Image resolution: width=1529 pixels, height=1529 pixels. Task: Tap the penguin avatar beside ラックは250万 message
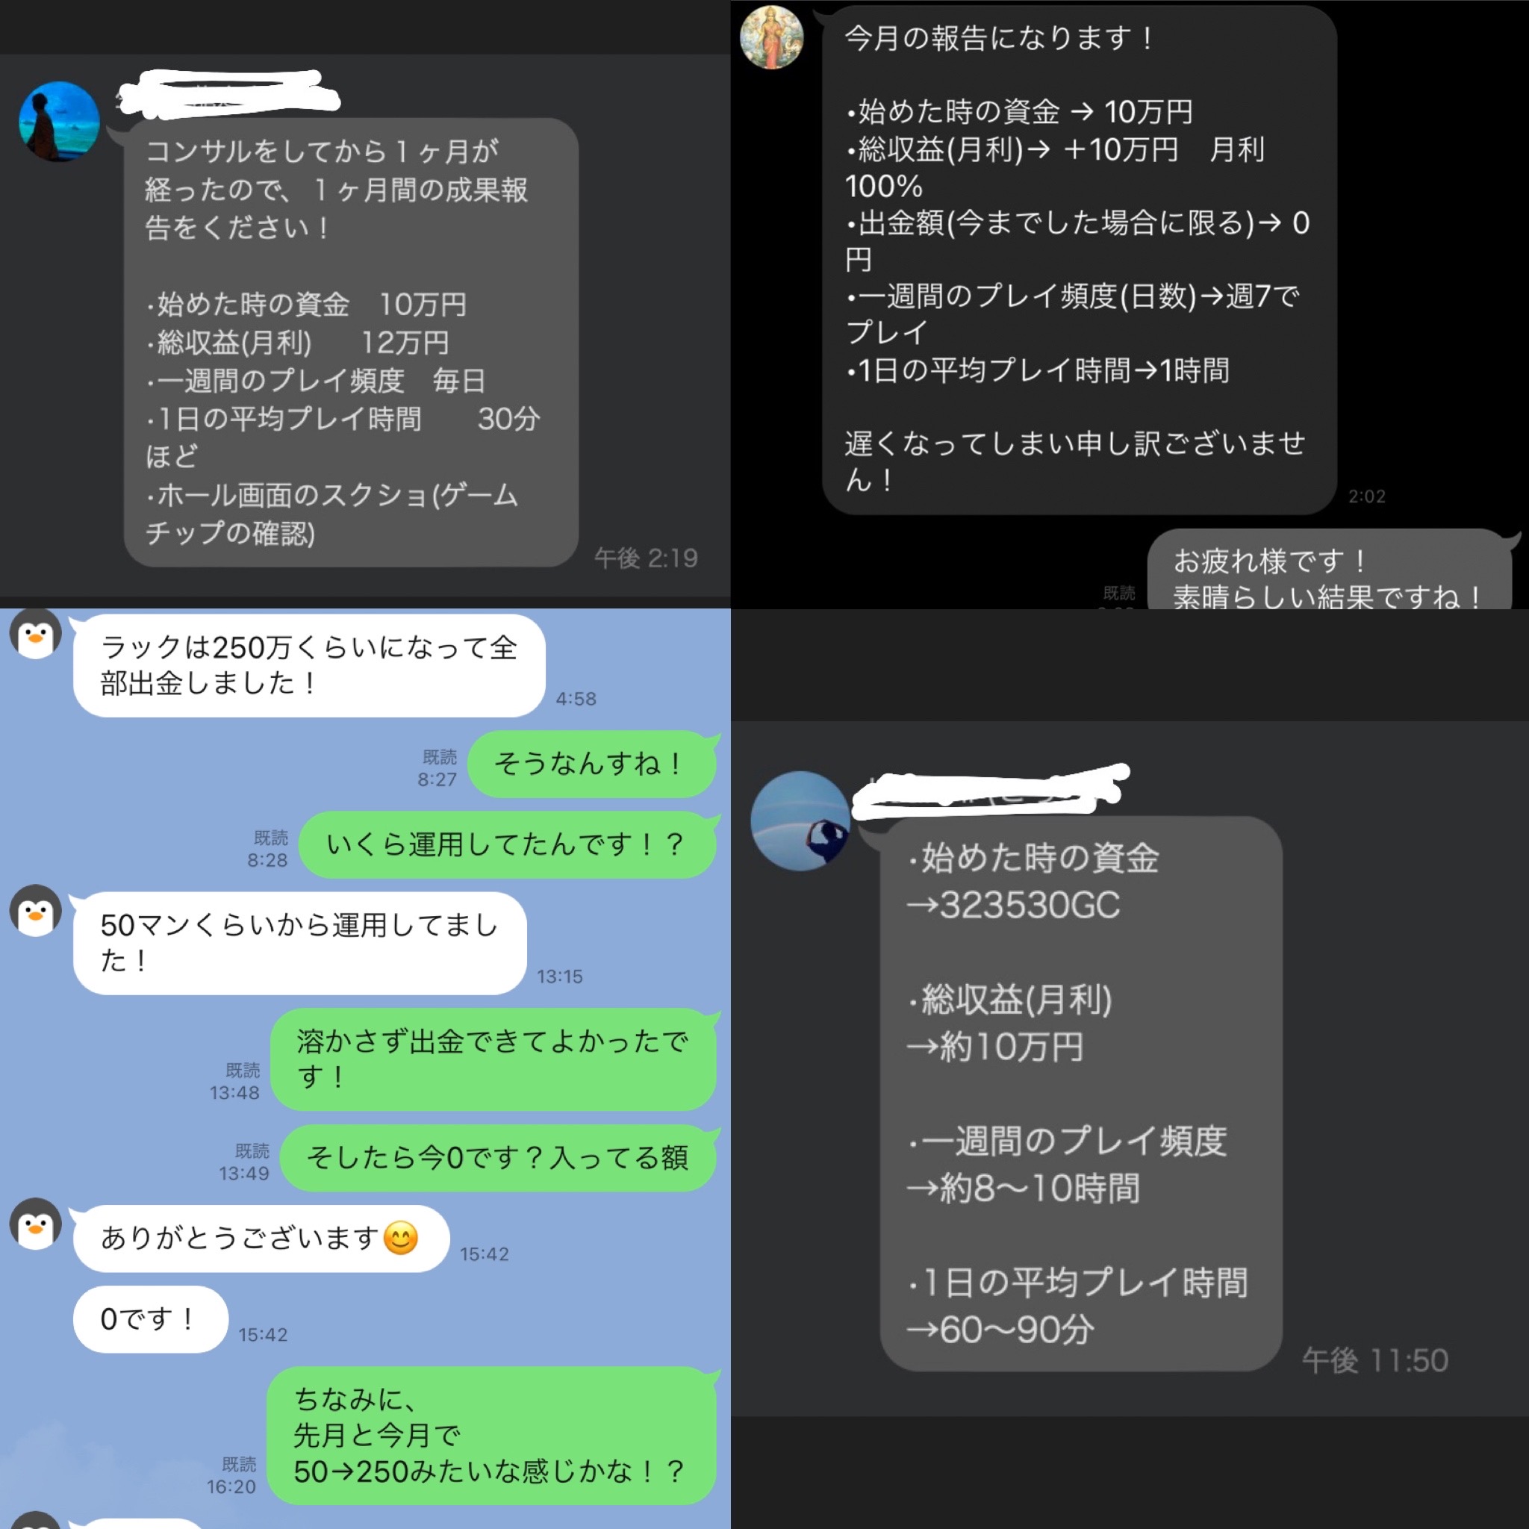[36, 634]
